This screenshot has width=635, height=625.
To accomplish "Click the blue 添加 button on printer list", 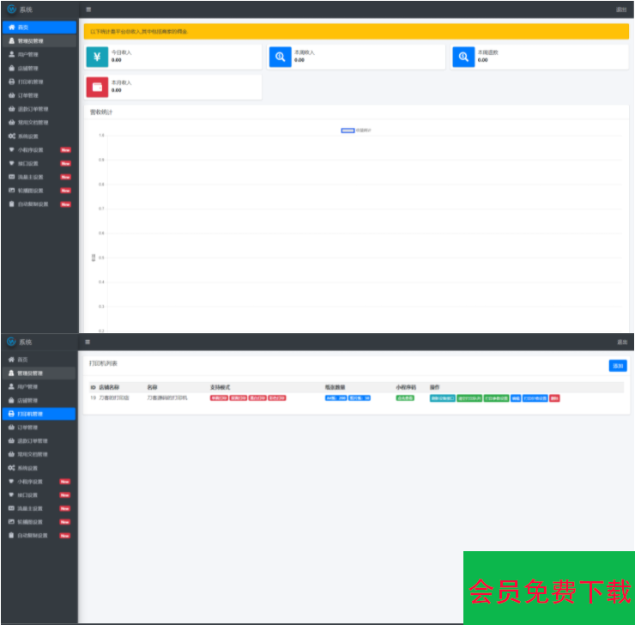I will pyautogui.click(x=618, y=366).
